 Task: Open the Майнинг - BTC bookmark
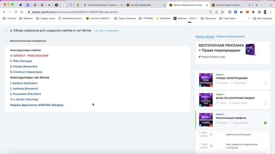(x=186, y=18)
